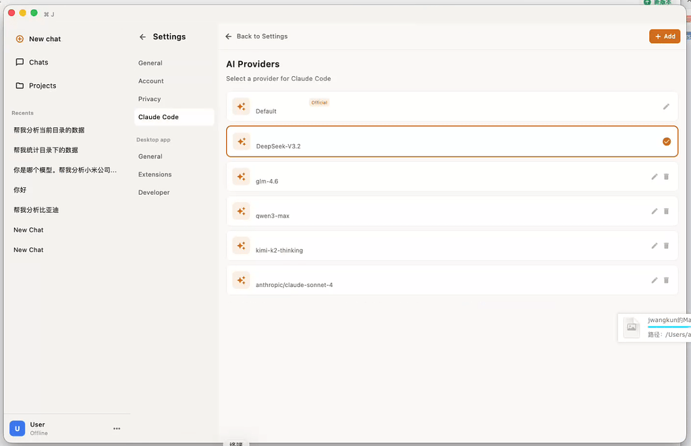Click the back arrow beside Settings

click(x=142, y=37)
